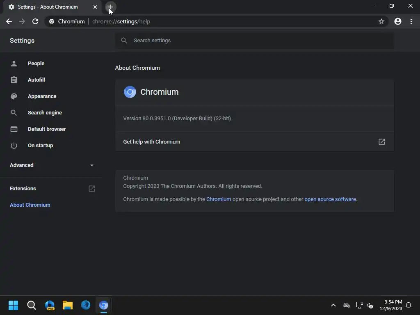Open the clock showing 9:54 PM
420x315 pixels.
(391, 305)
